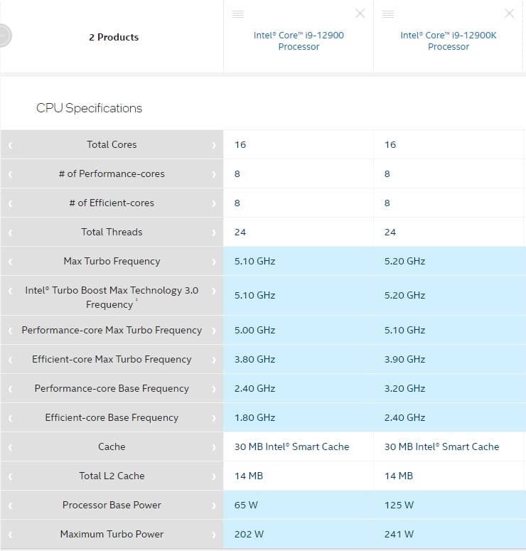
Task: Open Intel Core i9-12900 Processor link
Action: 299,41
